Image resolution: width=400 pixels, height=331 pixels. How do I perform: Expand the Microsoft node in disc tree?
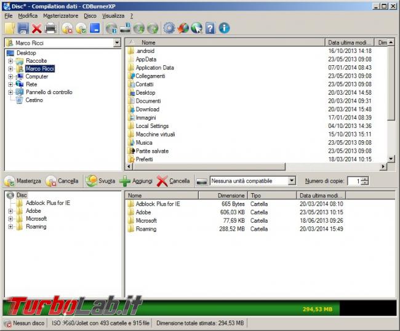point(10,219)
